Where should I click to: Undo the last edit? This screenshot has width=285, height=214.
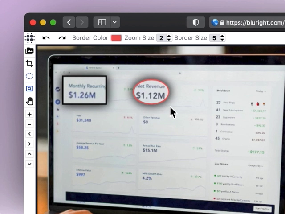click(x=46, y=38)
